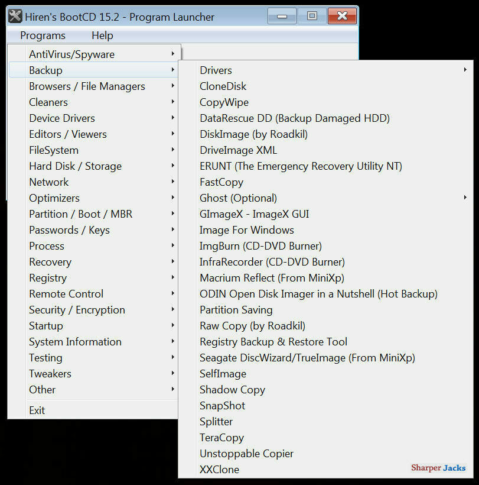The height and width of the screenshot is (485, 479).
Task: Launch XXClone
Action: [x=326, y=470]
